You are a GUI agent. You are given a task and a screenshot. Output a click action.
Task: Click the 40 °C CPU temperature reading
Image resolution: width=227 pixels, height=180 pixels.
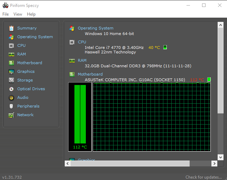tap(154, 48)
